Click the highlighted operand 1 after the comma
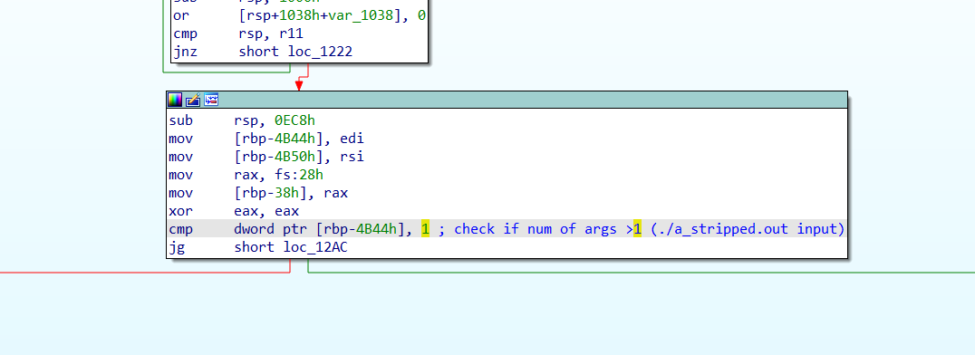 (425, 229)
